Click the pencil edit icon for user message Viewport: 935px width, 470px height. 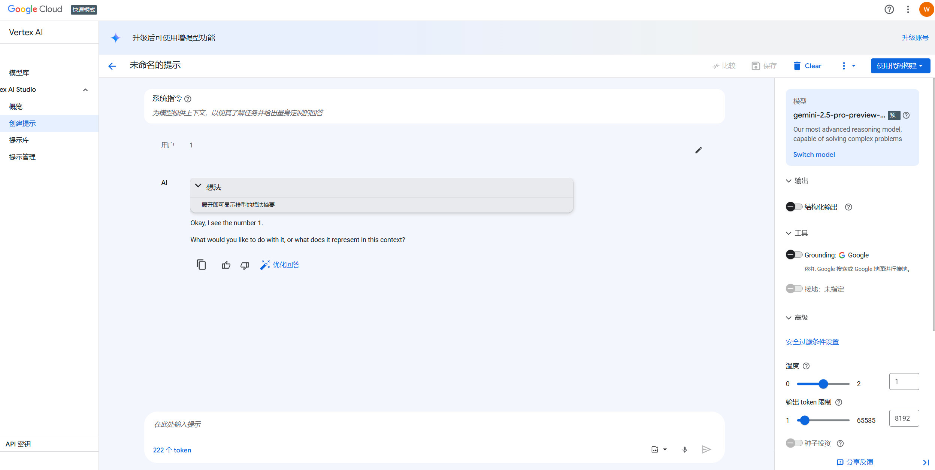click(x=698, y=150)
